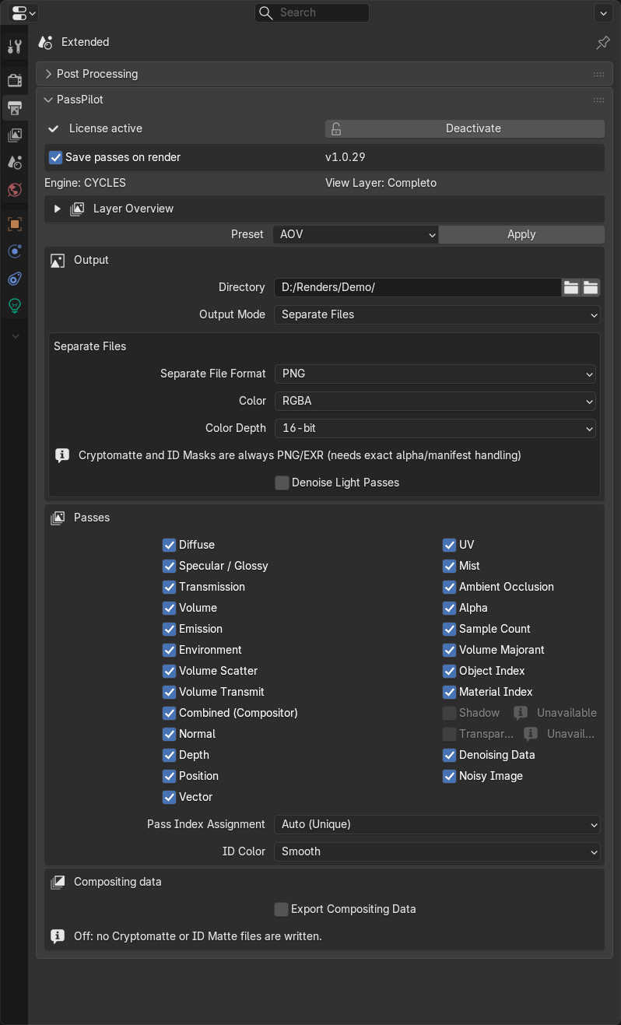Open the Preset AOV dropdown
This screenshot has height=1025, width=621.
[x=356, y=234]
